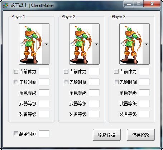Enable Player 1 无敌时间 checkbox
This screenshot has height=150, width=163.
pyautogui.click(x=16, y=82)
